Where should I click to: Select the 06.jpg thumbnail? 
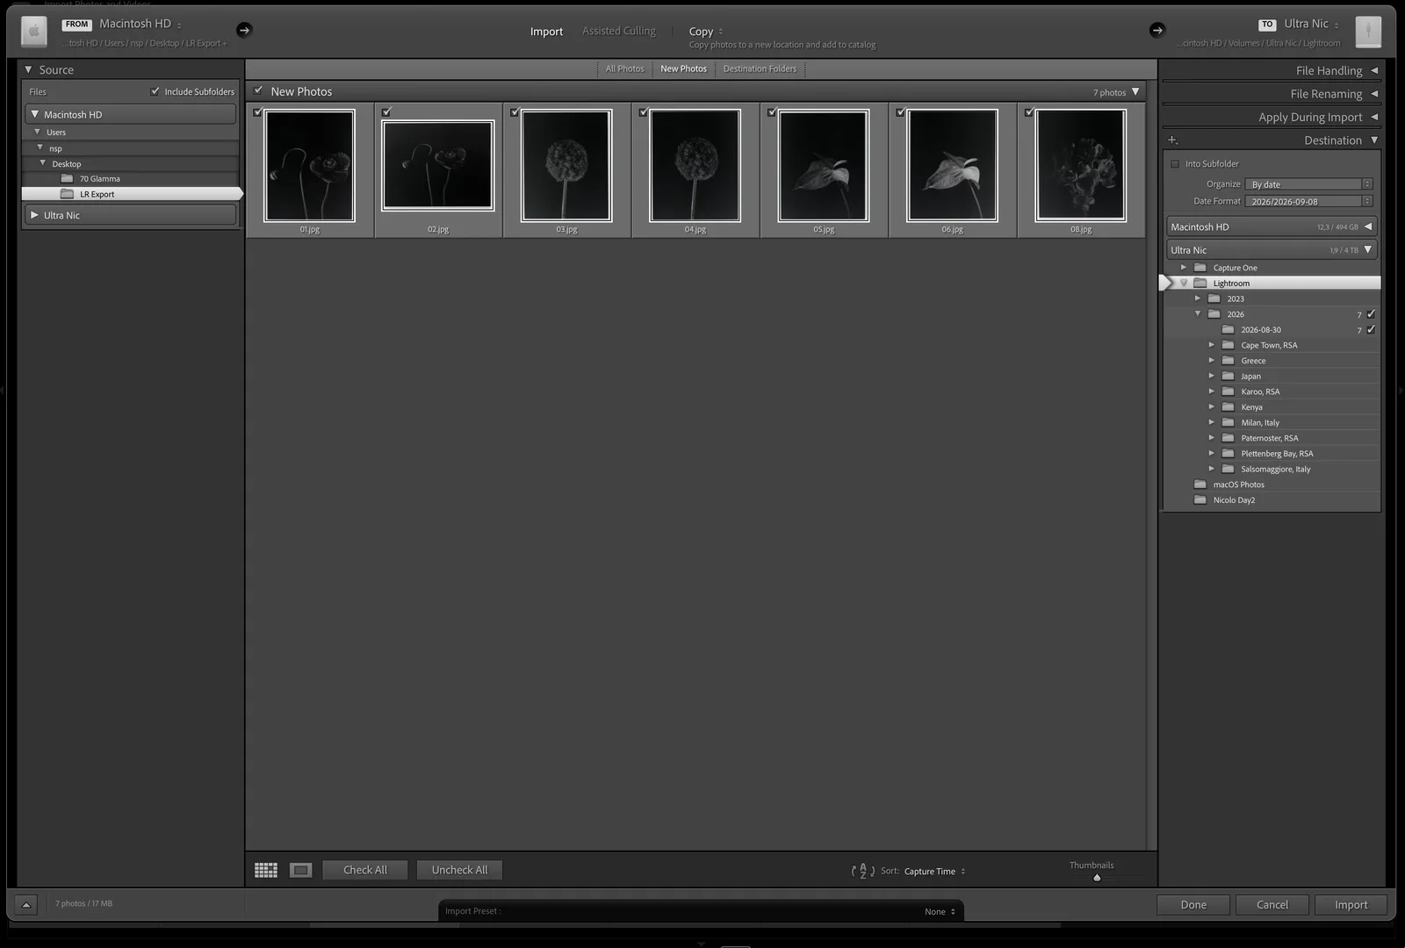952,165
